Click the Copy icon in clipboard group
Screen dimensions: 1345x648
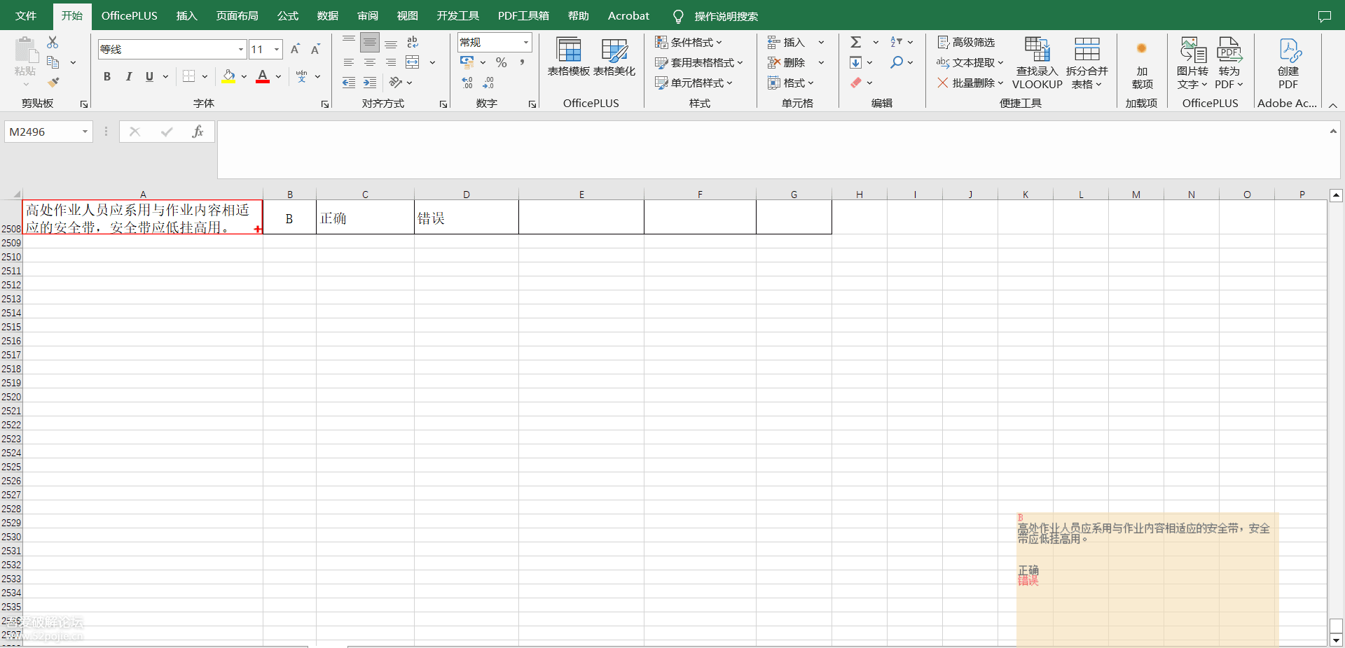pyautogui.click(x=53, y=62)
